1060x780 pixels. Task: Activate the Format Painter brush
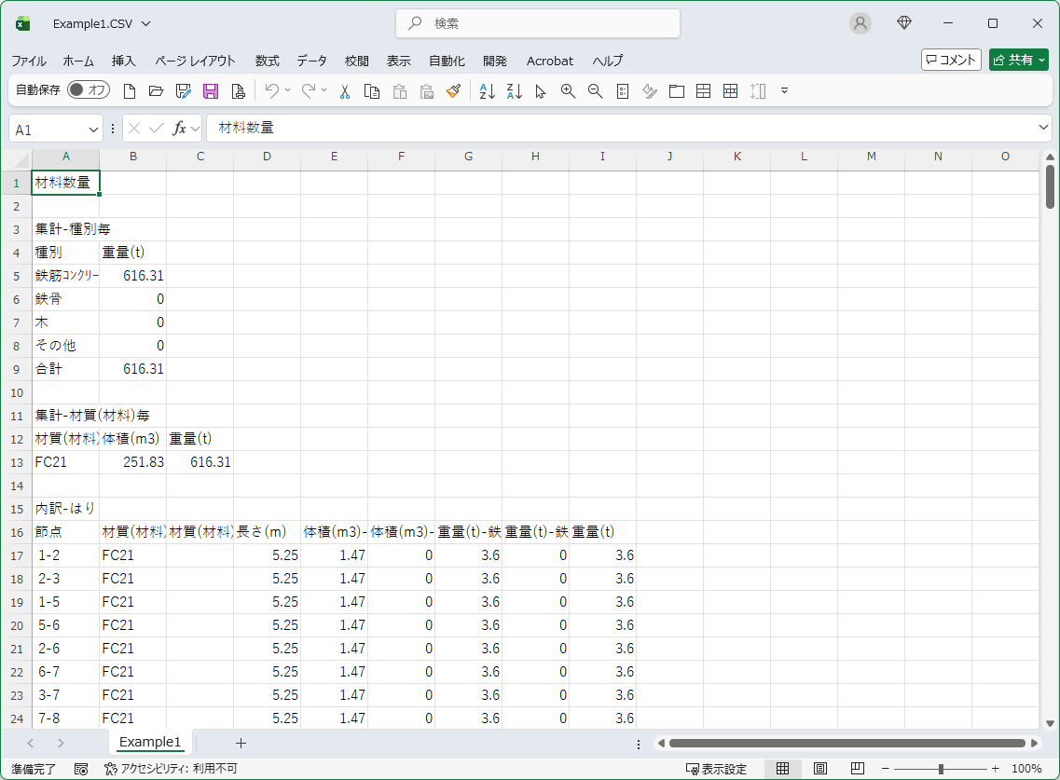pos(454,90)
